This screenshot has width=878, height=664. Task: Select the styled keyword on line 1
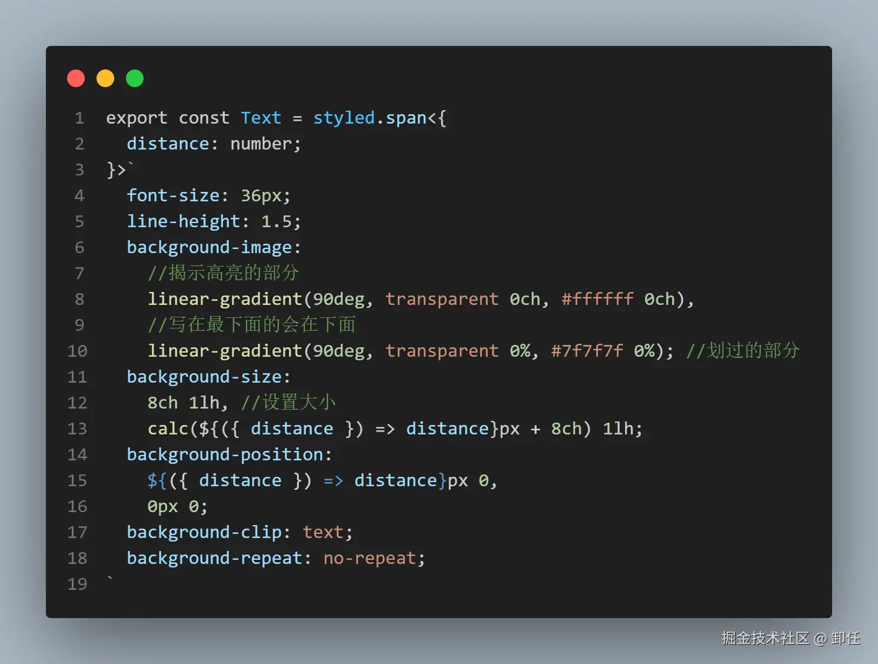click(344, 118)
